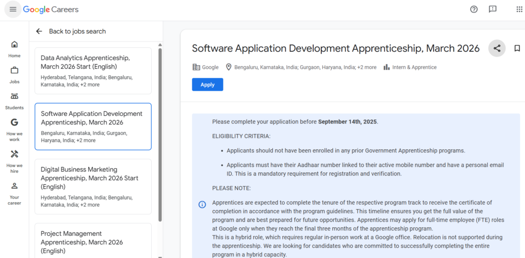Open How we hire section

tap(14, 162)
